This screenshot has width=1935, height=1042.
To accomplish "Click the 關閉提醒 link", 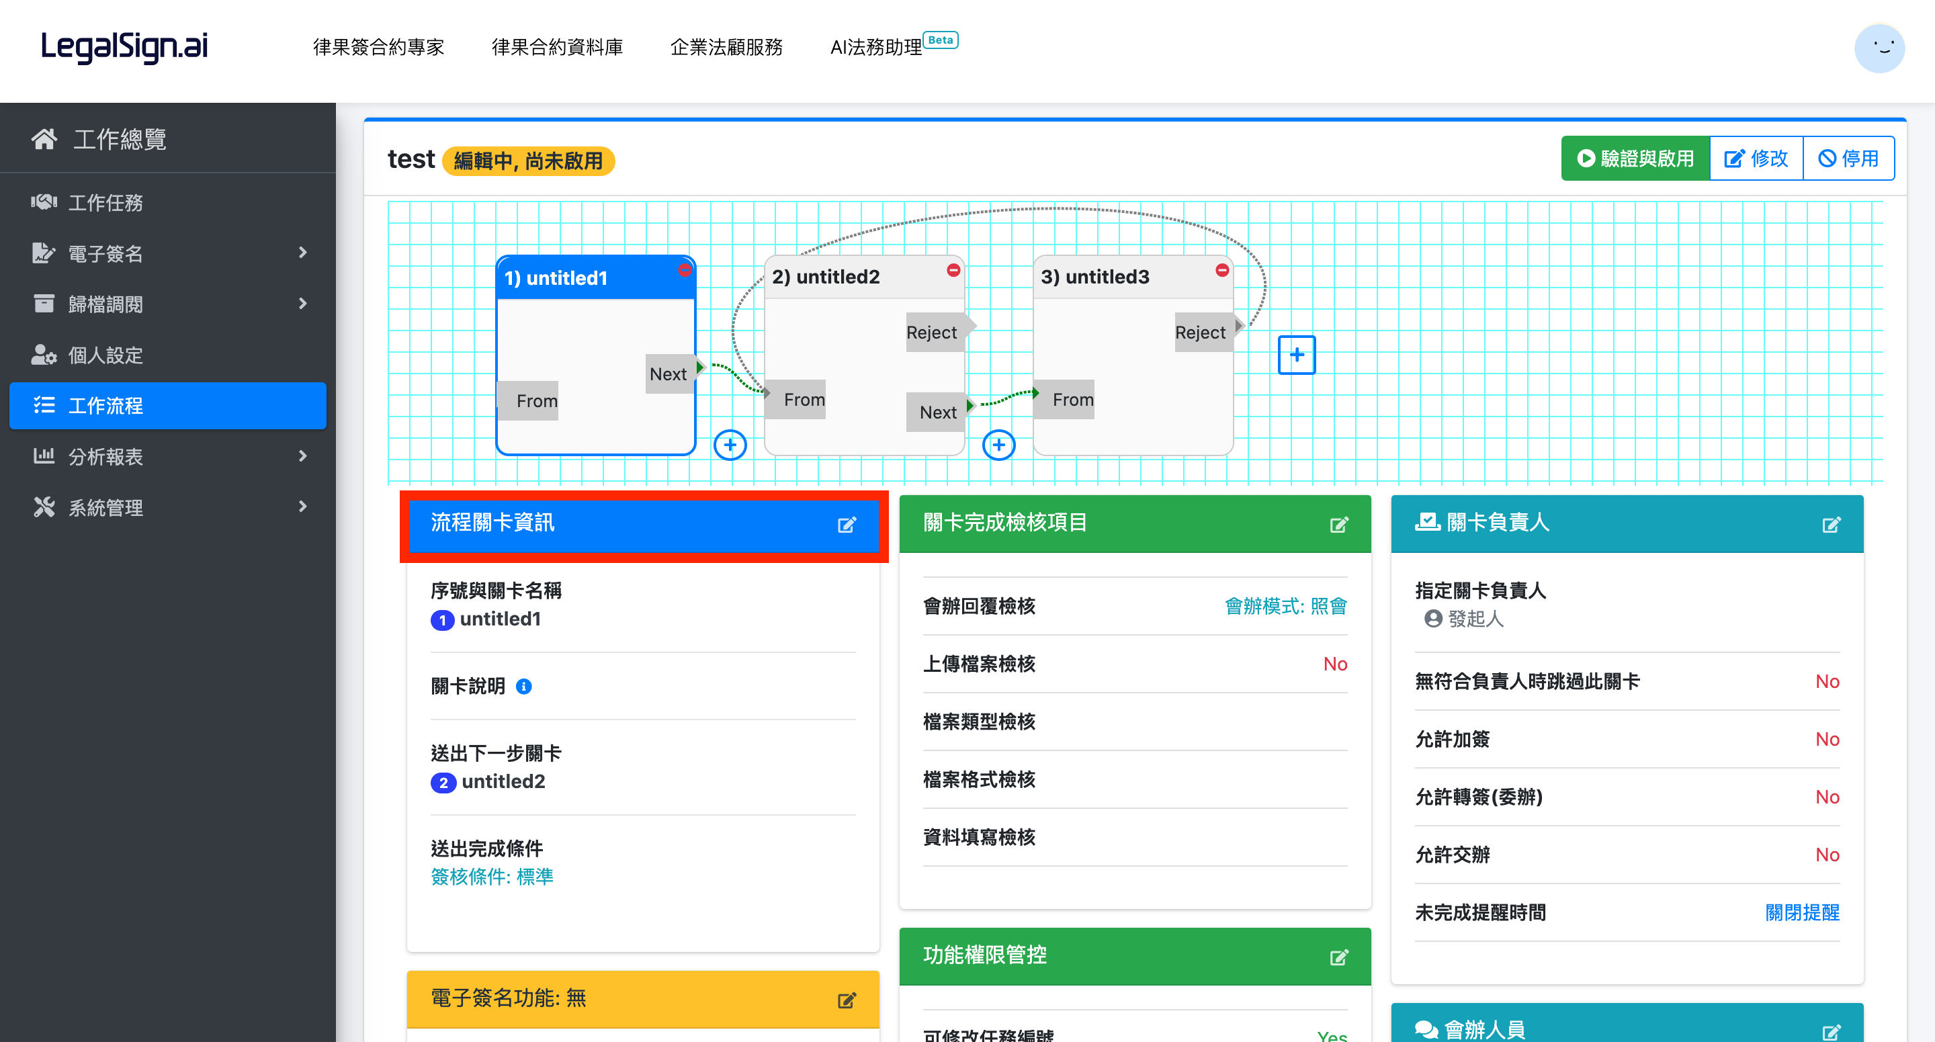I will (1801, 912).
